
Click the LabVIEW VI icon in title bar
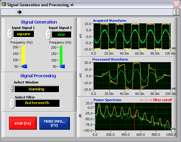(x=4, y=4)
